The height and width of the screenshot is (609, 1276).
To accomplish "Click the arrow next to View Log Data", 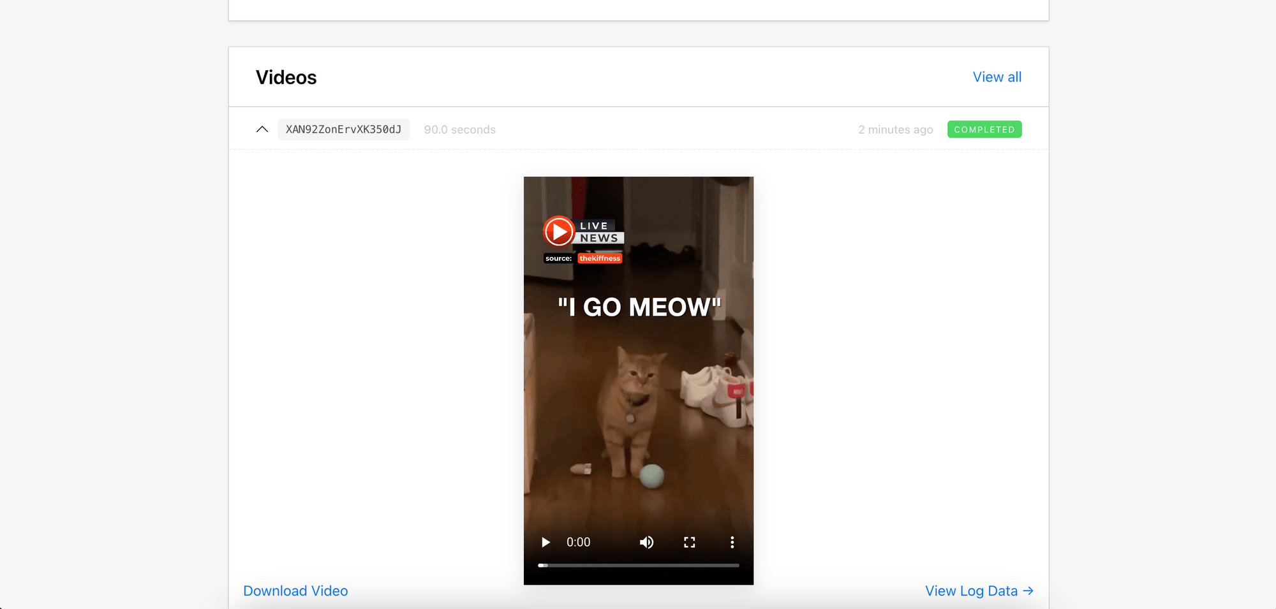I will pos(1028,591).
